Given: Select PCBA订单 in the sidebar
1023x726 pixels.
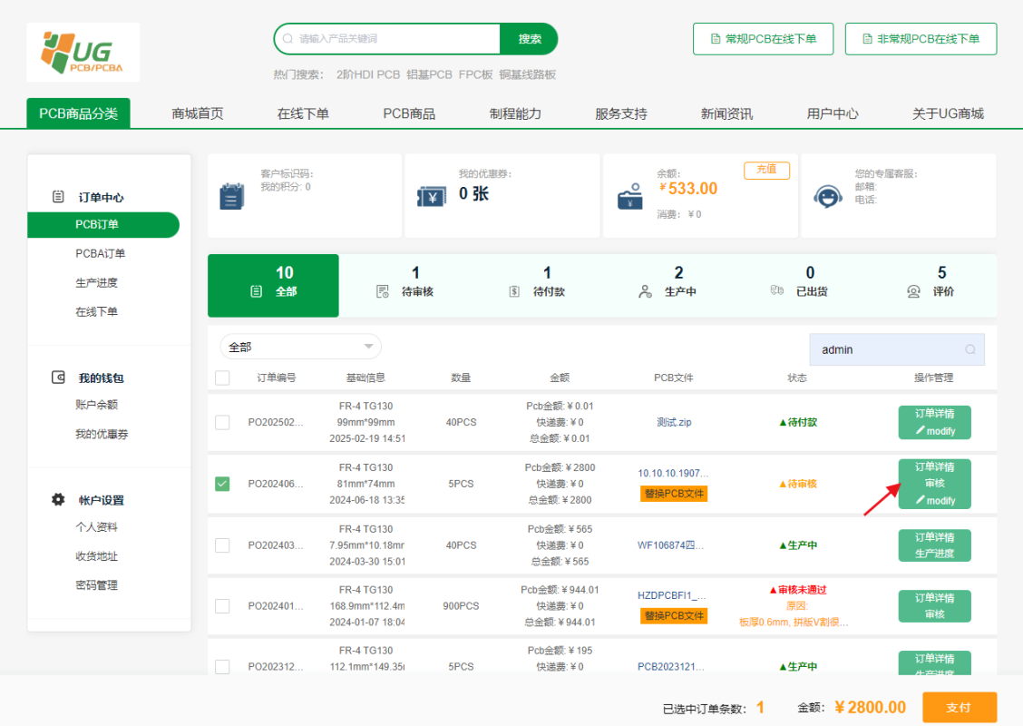Looking at the screenshot, I should pos(100,253).
